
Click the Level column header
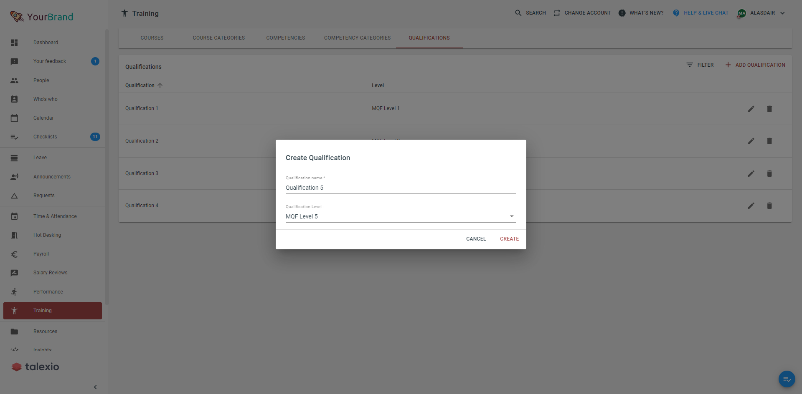378,85
